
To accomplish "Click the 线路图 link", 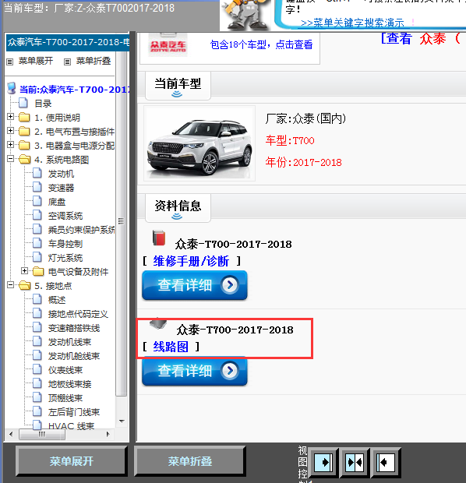I will [x=171, y=347].
